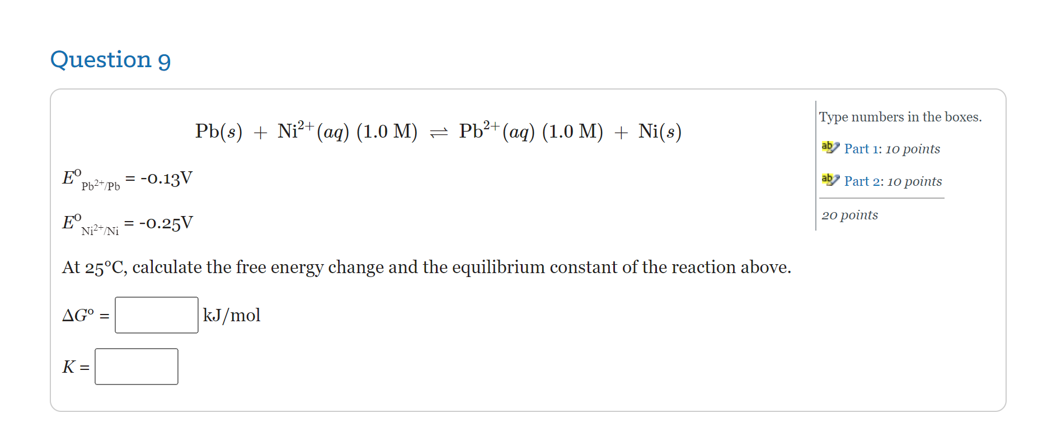
Task: Click inside the K answer box
Action: tap(136, 367)
